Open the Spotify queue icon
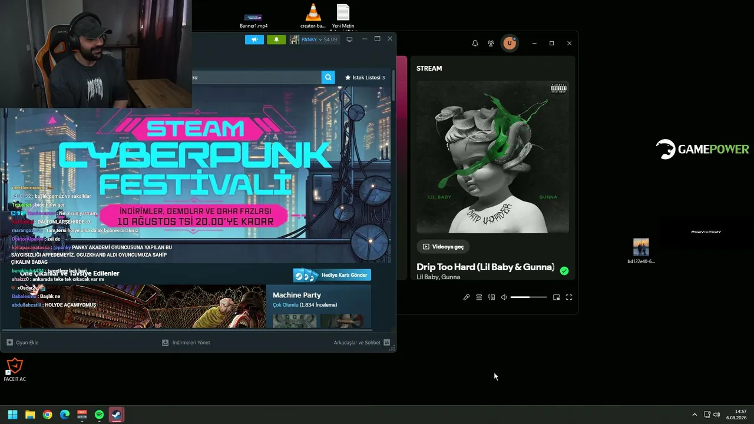754x424 pixels. pyautogui.click(x=479, y=297)
